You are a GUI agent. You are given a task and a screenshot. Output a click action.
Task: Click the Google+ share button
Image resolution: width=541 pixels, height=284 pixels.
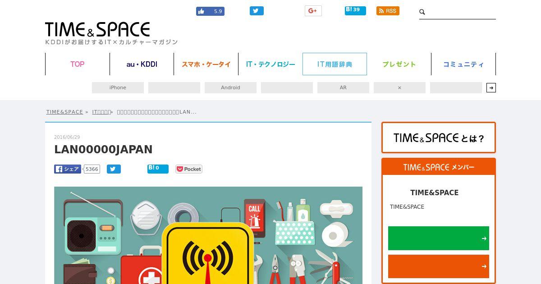click(313, 11)
